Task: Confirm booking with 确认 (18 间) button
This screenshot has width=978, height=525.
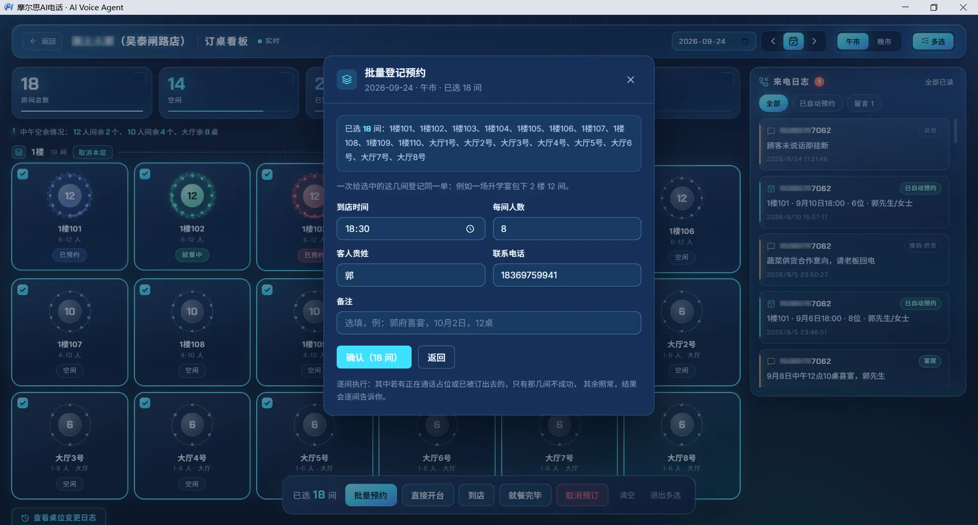Action: 374,357
